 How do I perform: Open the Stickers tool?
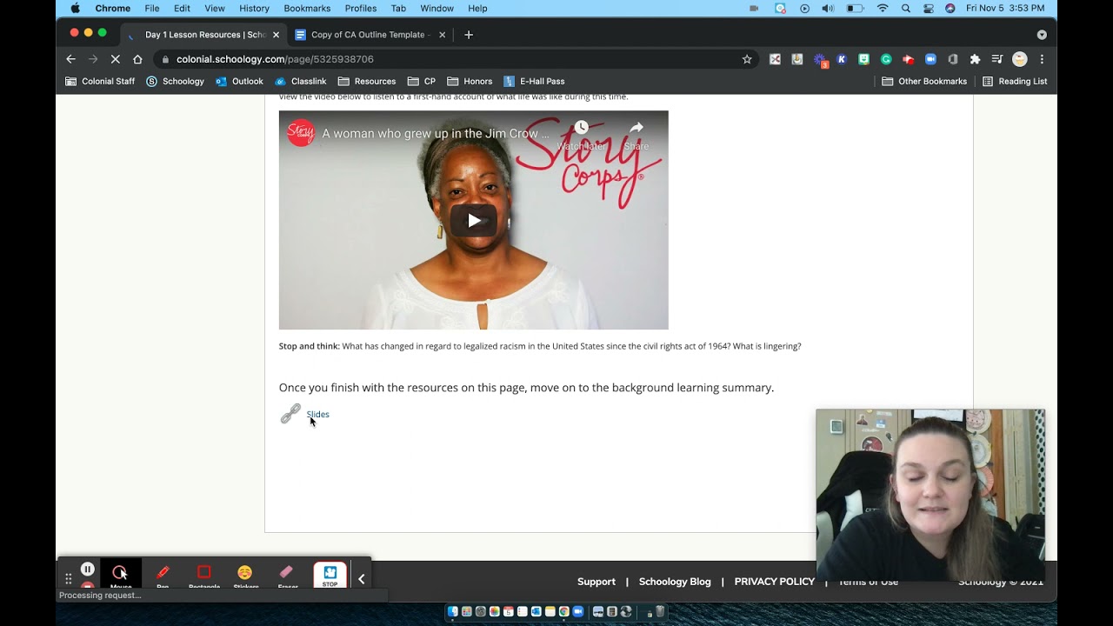(245, 575)
